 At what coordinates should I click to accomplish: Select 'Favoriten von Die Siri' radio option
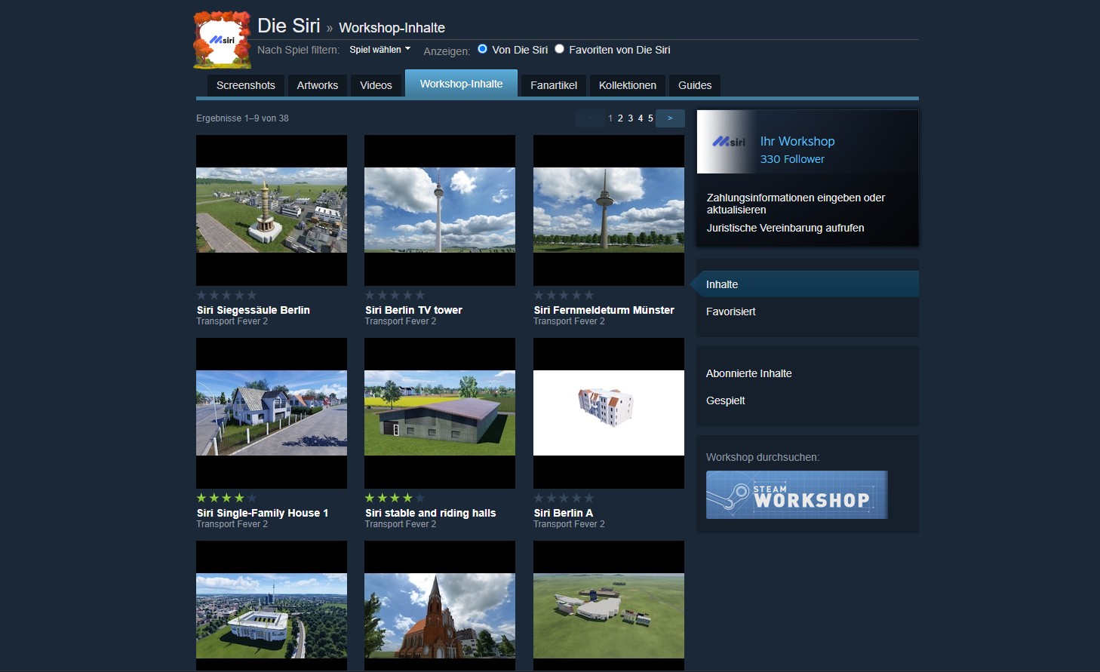tap(560, 49)
